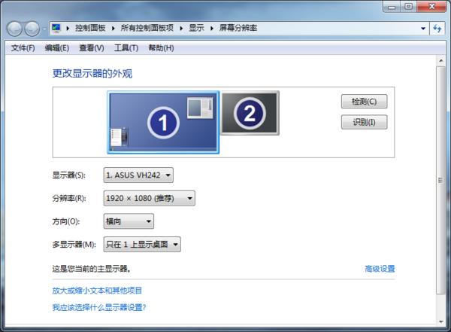
Task: Click the scrollbar up arrow
Action: [x=441, y=61]
